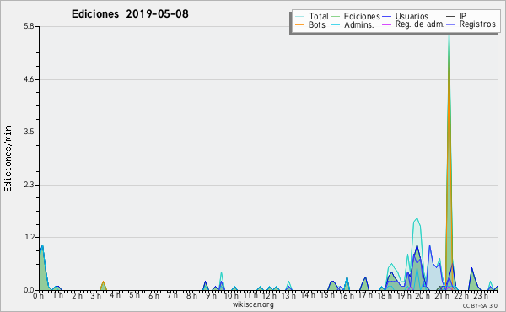Image resolution: width=506 pixels, height=312 pixels.
Task: Click the '6 h' x-axis label
Action: [153, 295]
